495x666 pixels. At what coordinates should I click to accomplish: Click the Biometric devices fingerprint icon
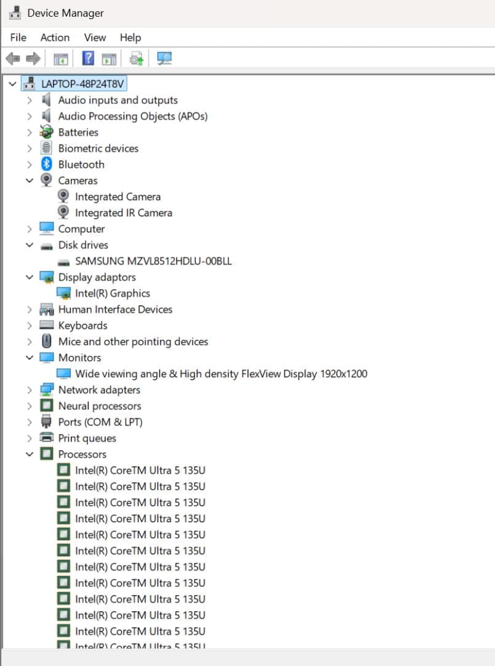tap(47, 149)
